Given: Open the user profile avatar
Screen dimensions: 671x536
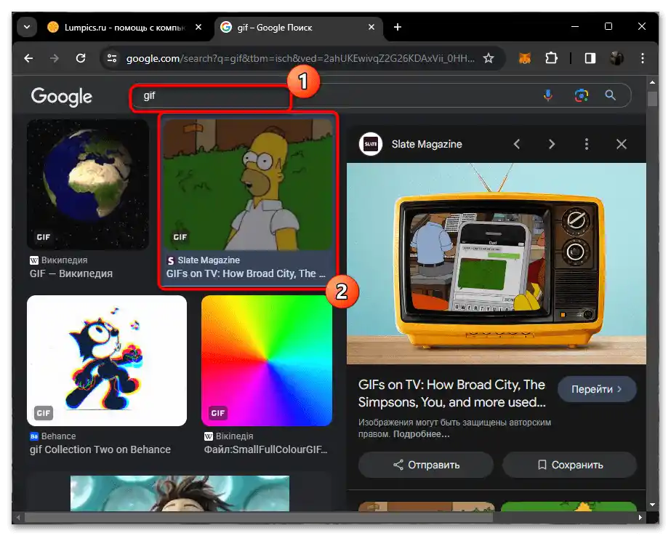Looking at the screenshot, I should point(616,58).
